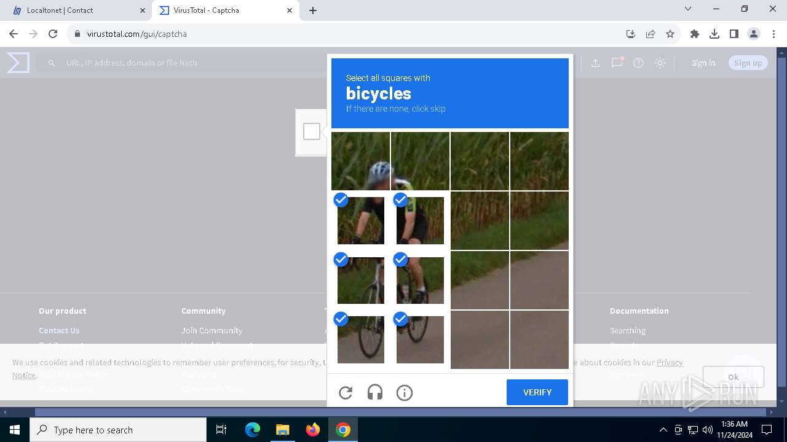Show hidden system tray icons chevron
Viewport: 787px width, 442px height.
pos(663,430)
